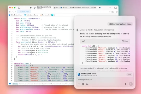
Task: Click the add plus button in Xcode toolbar
Action: 110,8
